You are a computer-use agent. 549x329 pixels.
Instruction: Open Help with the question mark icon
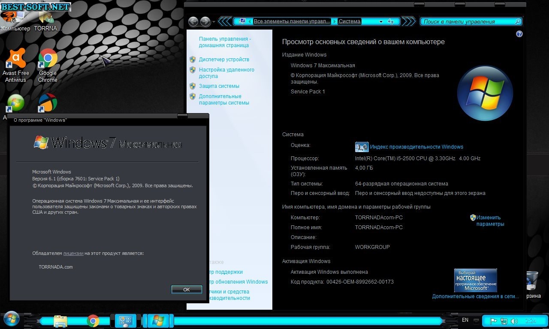coord(519,34)
